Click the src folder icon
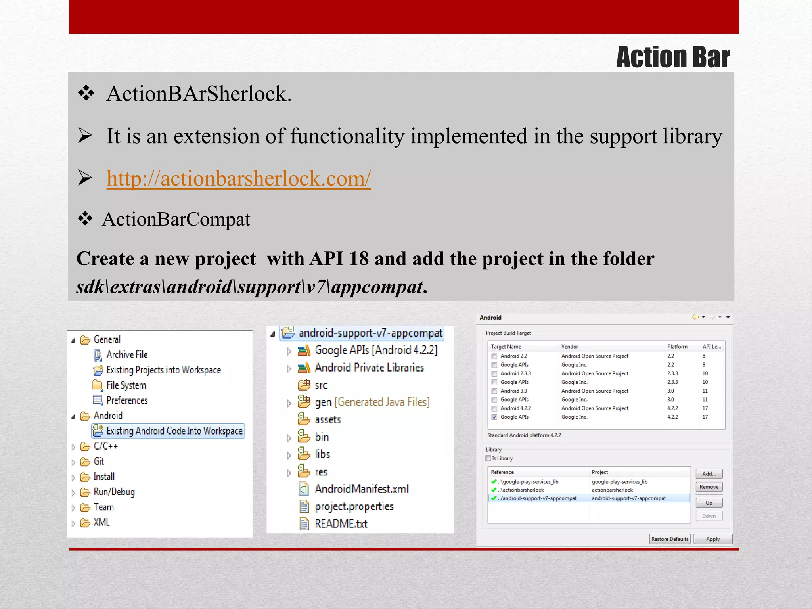This screenshot has width=812, height=609. (x=304, y=385)
